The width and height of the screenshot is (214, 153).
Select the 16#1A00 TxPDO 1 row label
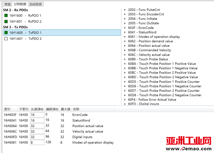pyautogui.click(x=25, y=33)
